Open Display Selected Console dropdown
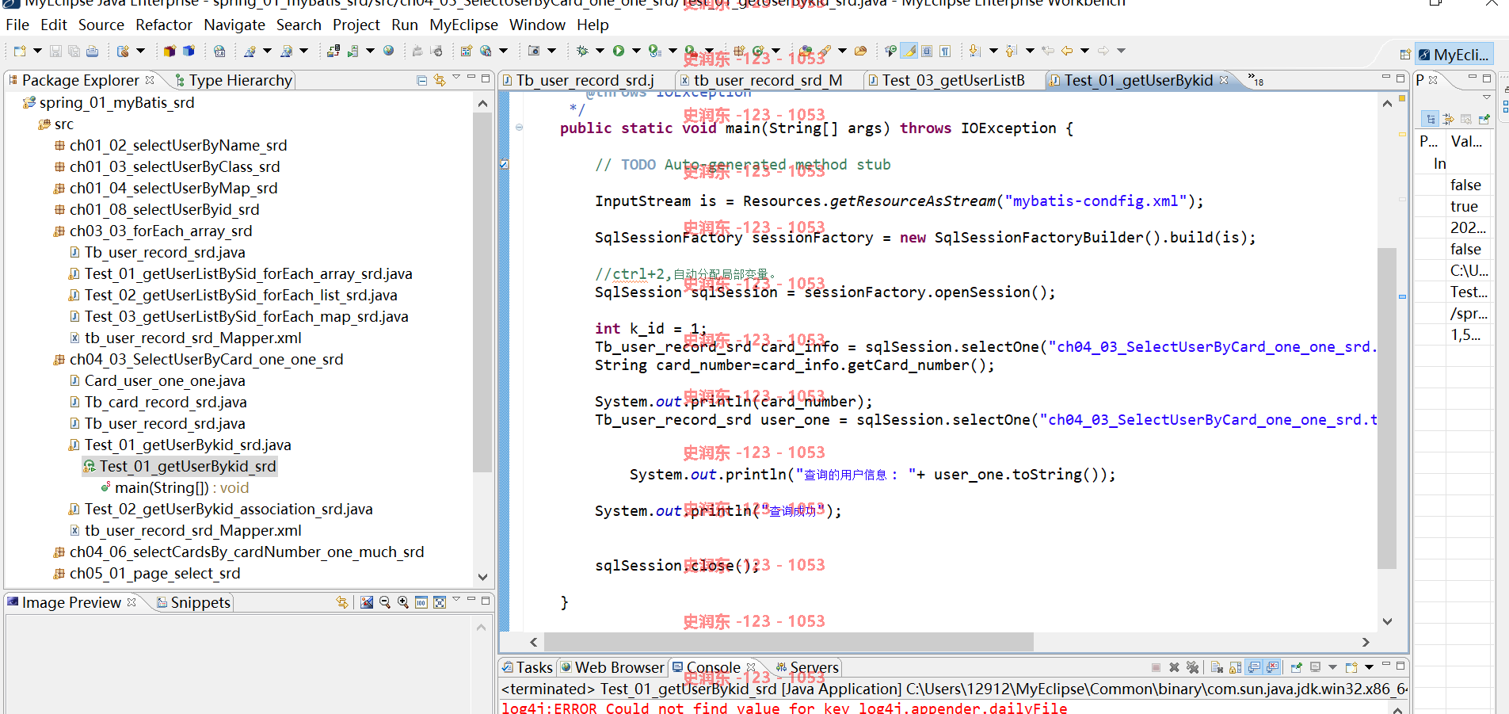 (x=1332, y=667)
